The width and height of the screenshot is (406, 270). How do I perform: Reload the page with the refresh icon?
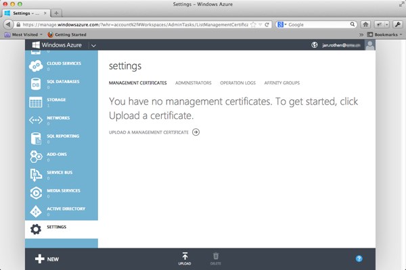pyautogui.click(x=267, y=24)
